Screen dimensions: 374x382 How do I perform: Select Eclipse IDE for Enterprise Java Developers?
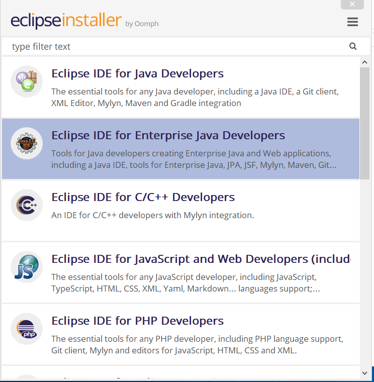point(180,149)
